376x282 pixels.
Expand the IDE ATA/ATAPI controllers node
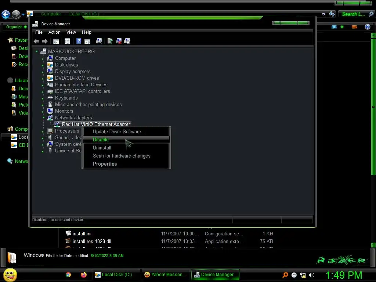click(43, 92)
